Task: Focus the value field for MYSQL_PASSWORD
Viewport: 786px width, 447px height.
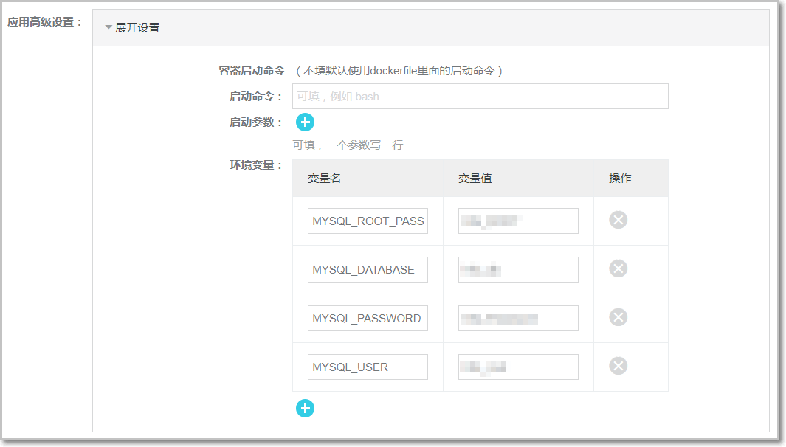Action: 518,318
